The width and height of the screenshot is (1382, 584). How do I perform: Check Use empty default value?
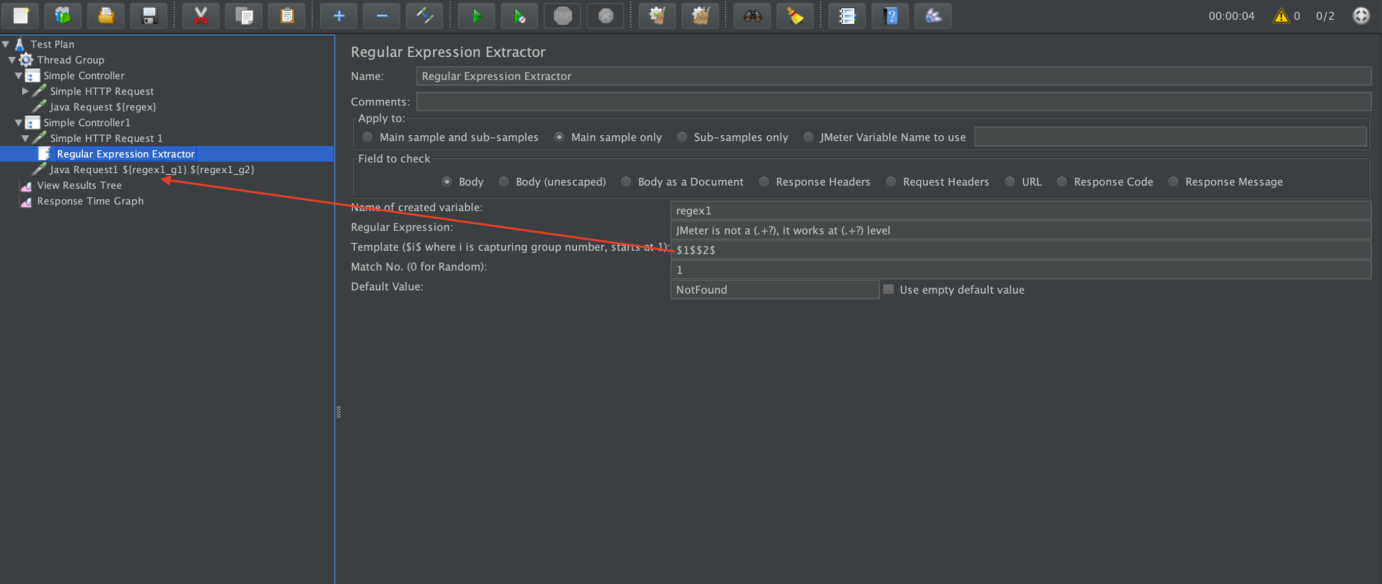(x=888, y=290)
